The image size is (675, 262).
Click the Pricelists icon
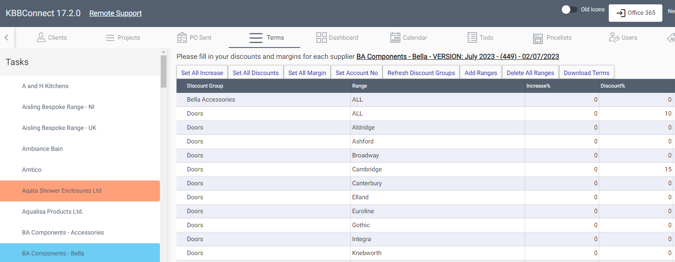(x=538, y=38)
